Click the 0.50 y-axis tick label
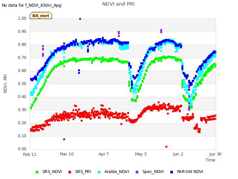 pyautogui.click(x=22, y=84)
